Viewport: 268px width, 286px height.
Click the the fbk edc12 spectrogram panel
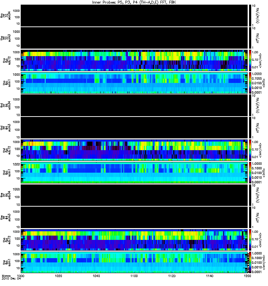pyautogui.click(x=134, y=240)
